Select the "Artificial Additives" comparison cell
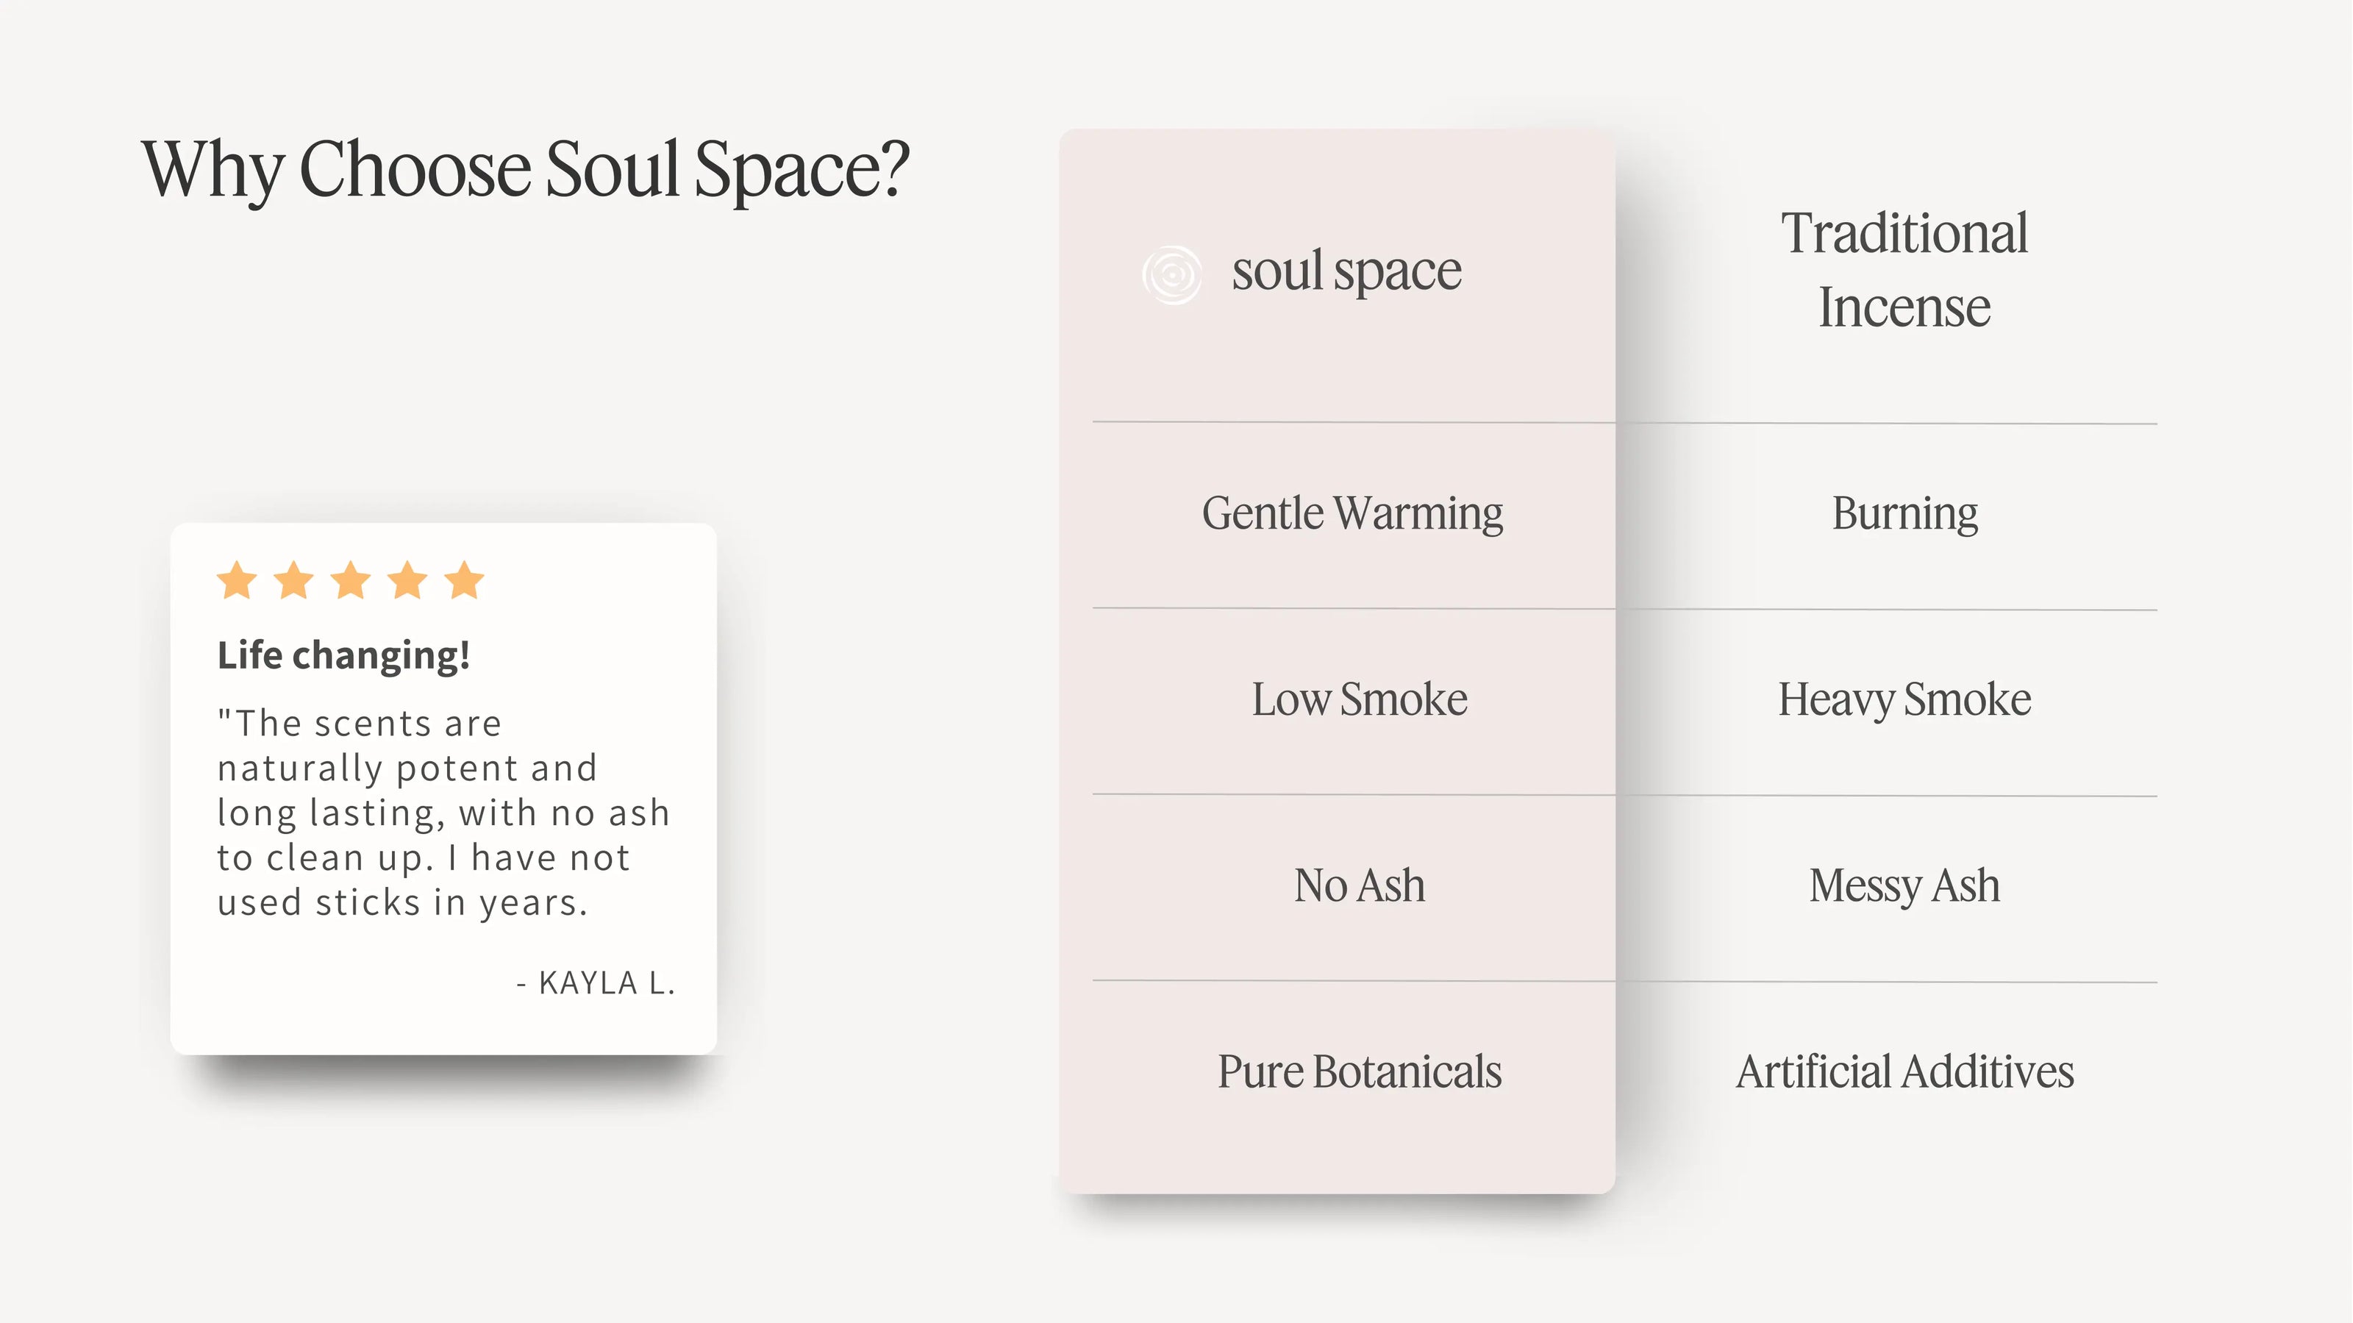2353x1323 pixels. 1904,1071
